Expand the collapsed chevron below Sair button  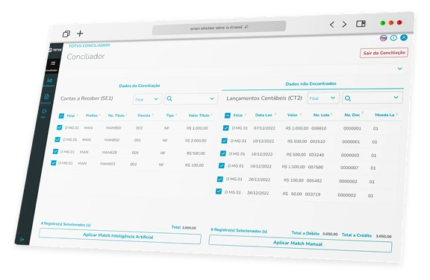pyautogui.click(x=400, y=69)
